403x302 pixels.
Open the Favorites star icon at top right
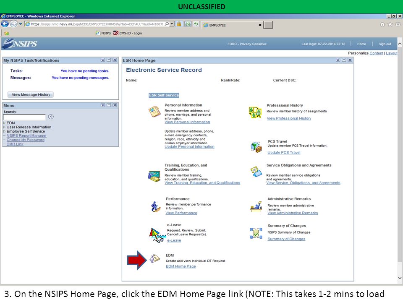click(x=390, y=24)
